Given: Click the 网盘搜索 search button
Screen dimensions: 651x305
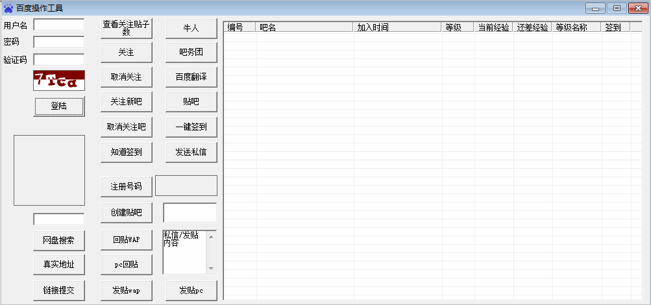Looking at the screenshot, I should [x=59, y=241].
